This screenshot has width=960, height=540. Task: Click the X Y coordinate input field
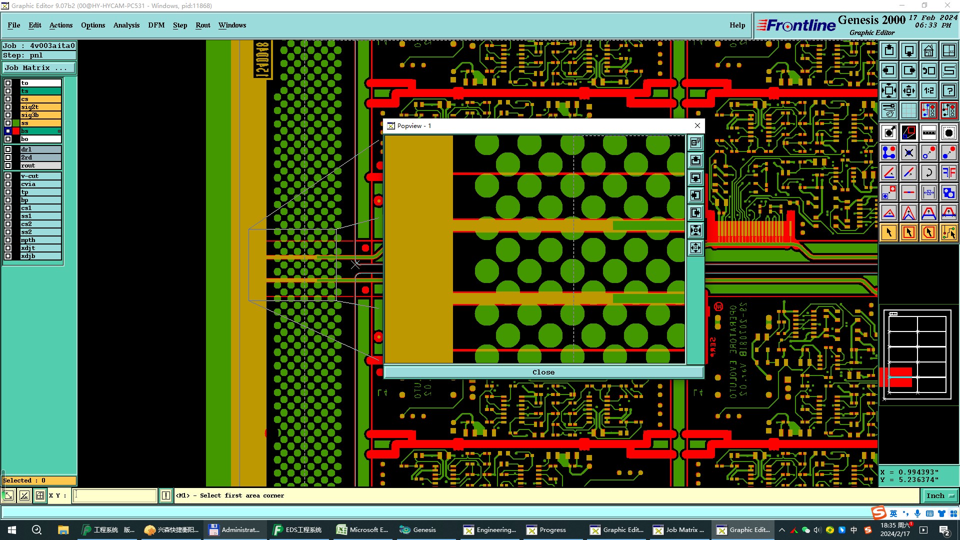point(115,495)
